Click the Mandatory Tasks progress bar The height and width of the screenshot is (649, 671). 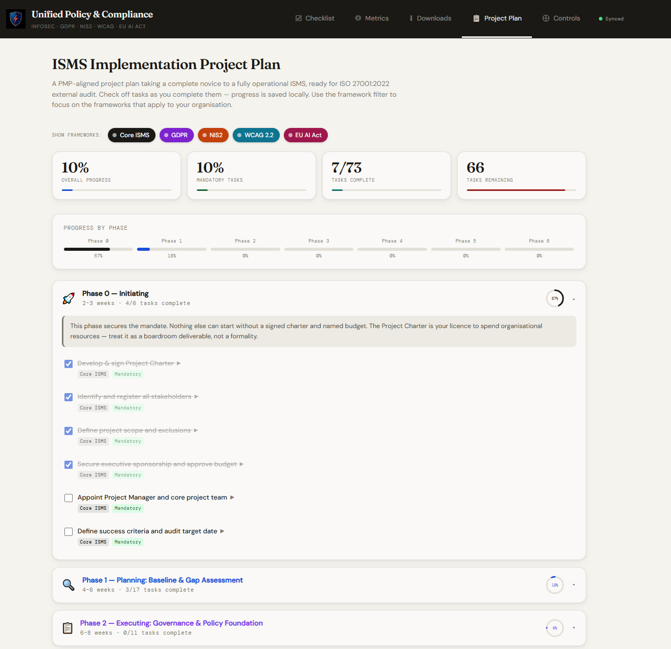(x=252, y=190)
